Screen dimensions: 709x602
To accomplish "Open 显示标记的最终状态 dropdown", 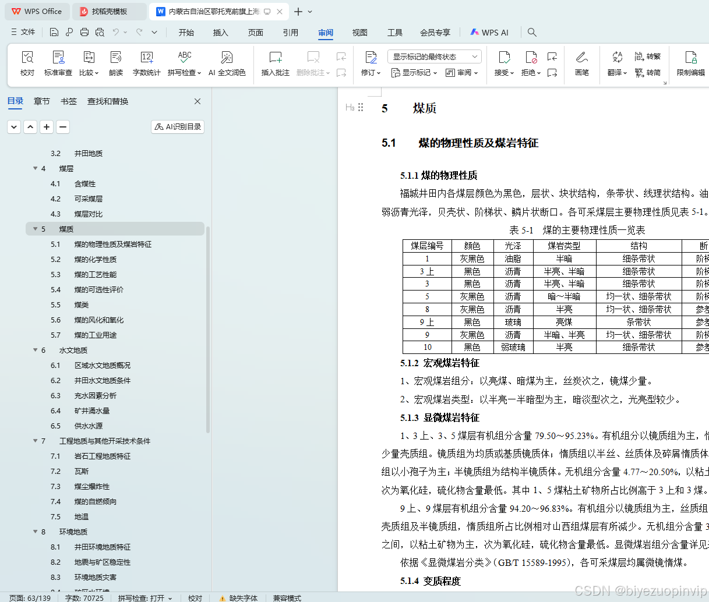I will (x=434, y=56).
